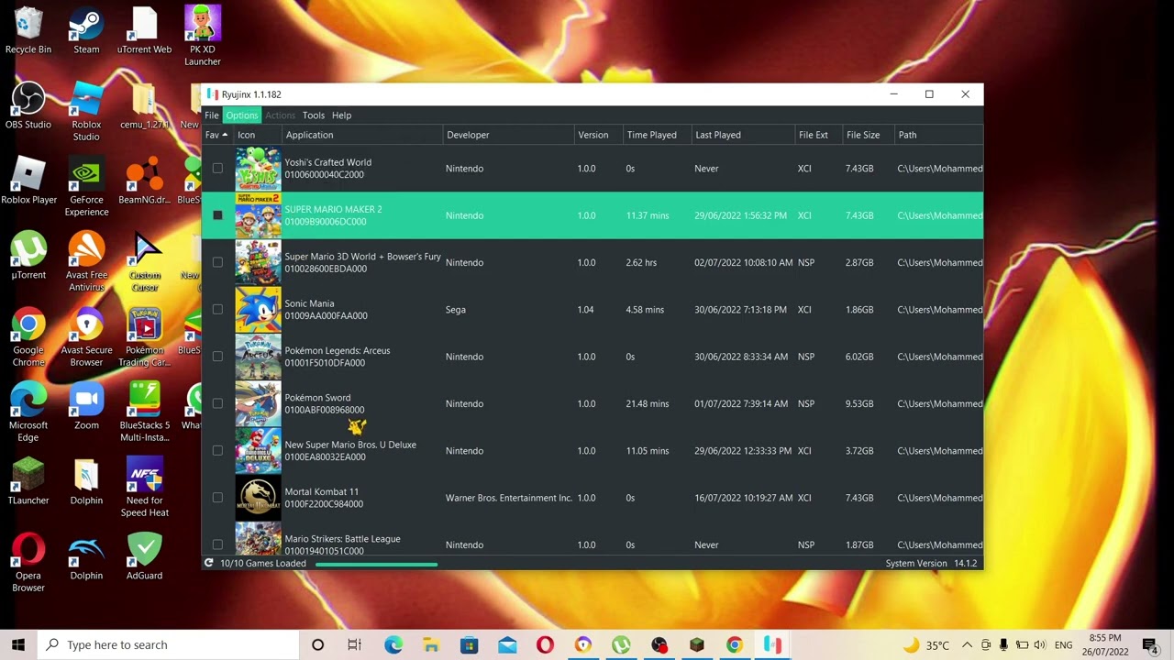Click 'Warner Bros. Entertainment Inc.' developer cell
1174x660 pixels.
[x=508, y=498]
